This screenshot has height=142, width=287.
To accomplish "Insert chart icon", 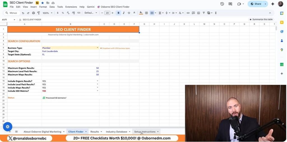I will coord(199,13).
